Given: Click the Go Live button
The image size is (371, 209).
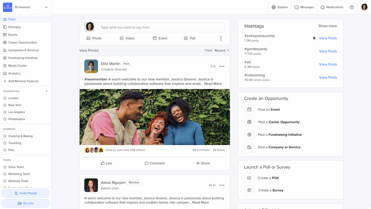Looking at the screenshot, I should pos(26,203).
